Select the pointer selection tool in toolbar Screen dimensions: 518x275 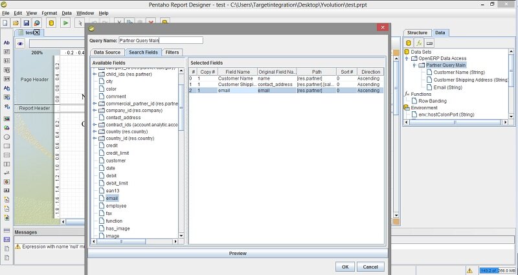pyautogui.click(x=80, y=23)
